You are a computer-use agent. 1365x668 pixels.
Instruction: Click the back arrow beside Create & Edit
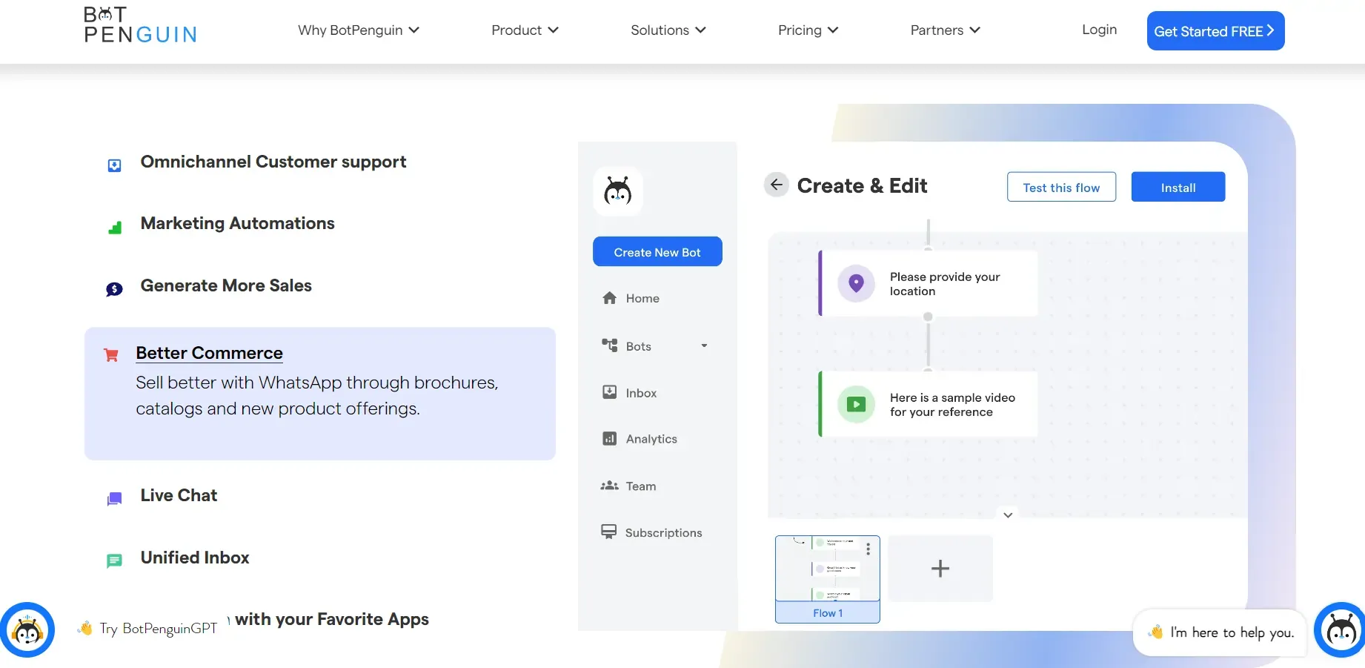[776, 185]
